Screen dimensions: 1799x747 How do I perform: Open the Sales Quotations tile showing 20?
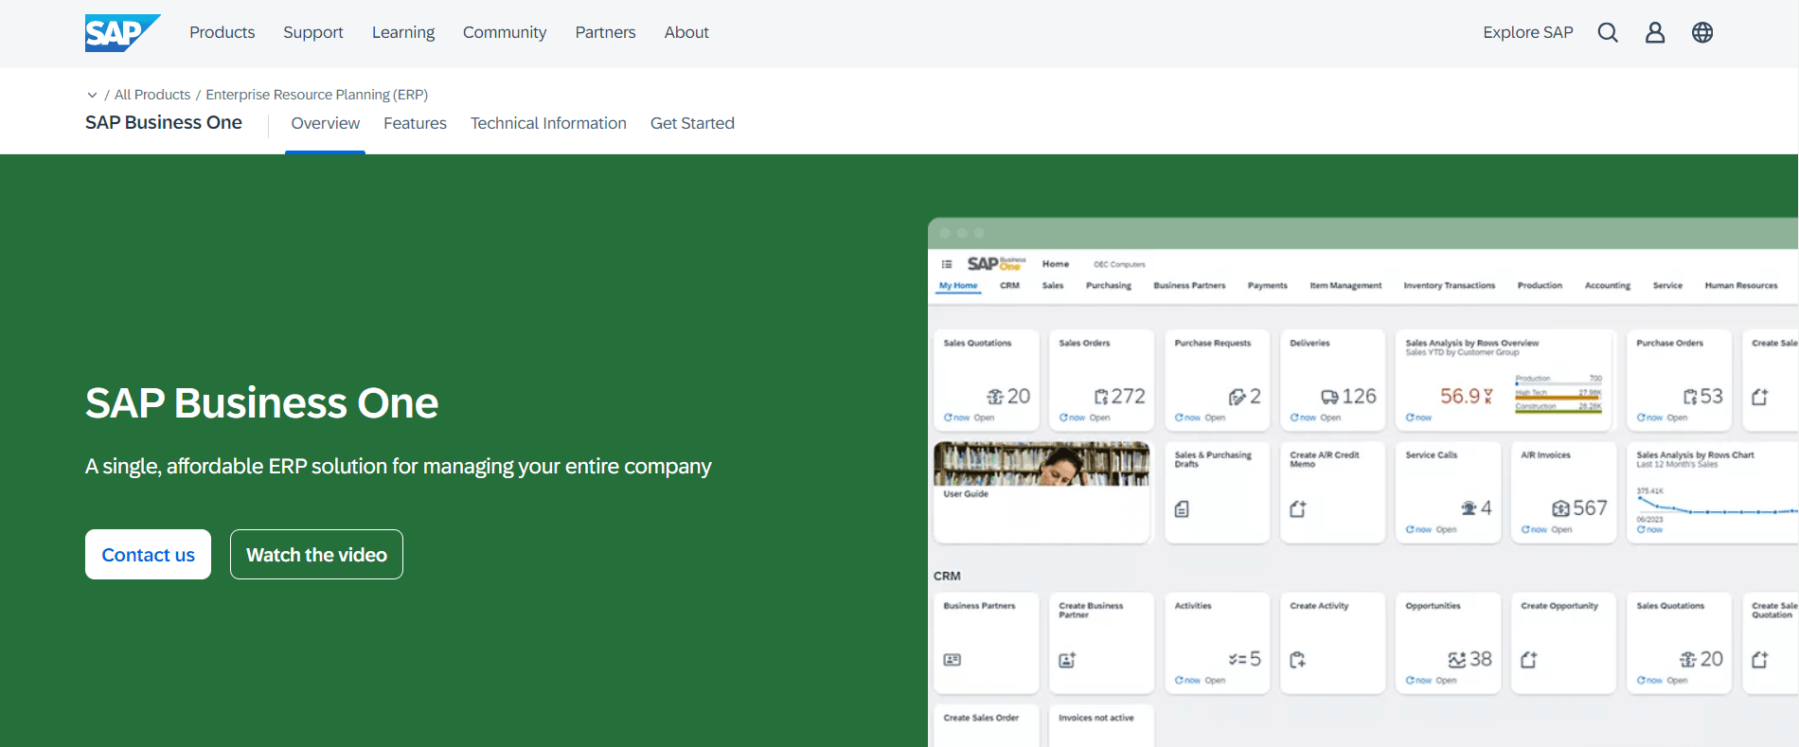click(x=987, y=380)
